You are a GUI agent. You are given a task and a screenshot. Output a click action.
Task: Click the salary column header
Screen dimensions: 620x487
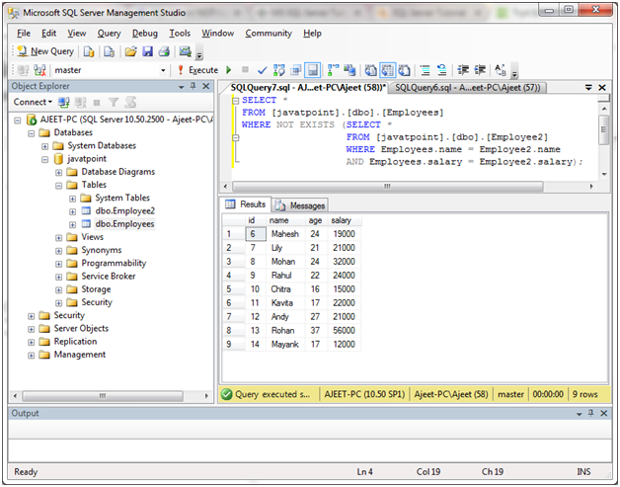coord(344,220)
